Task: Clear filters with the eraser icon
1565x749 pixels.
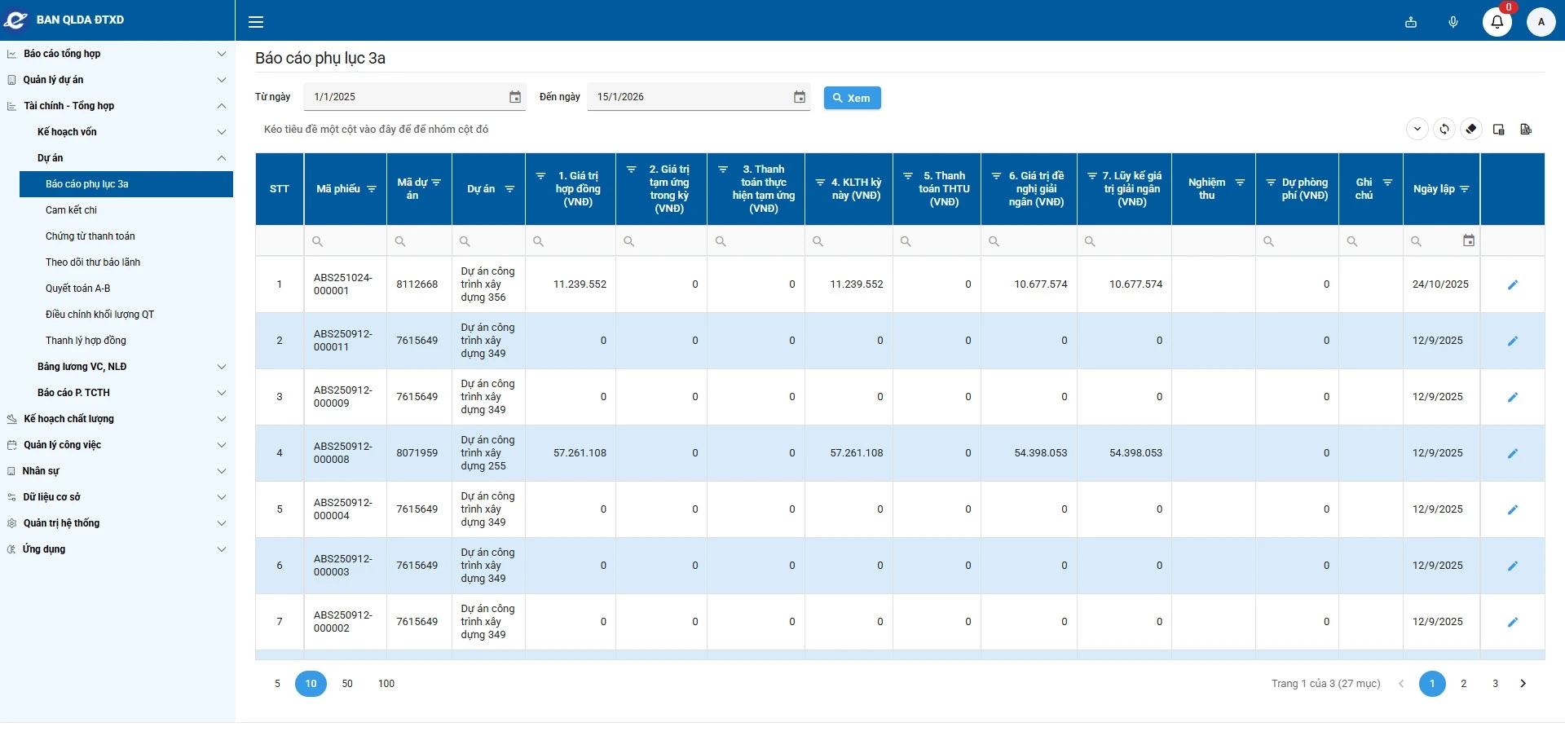Action: point(1471,130)
